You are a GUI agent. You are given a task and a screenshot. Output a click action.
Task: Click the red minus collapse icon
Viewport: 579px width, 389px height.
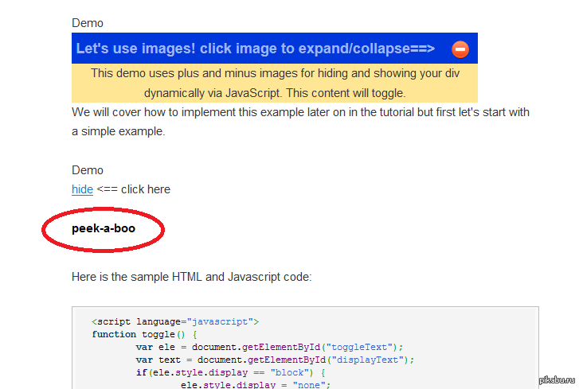pos(460,49)
